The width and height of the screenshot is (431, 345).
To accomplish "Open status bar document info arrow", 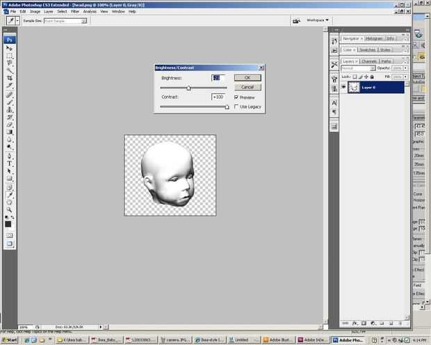I will pyautogui.click(x=101, y=327).
